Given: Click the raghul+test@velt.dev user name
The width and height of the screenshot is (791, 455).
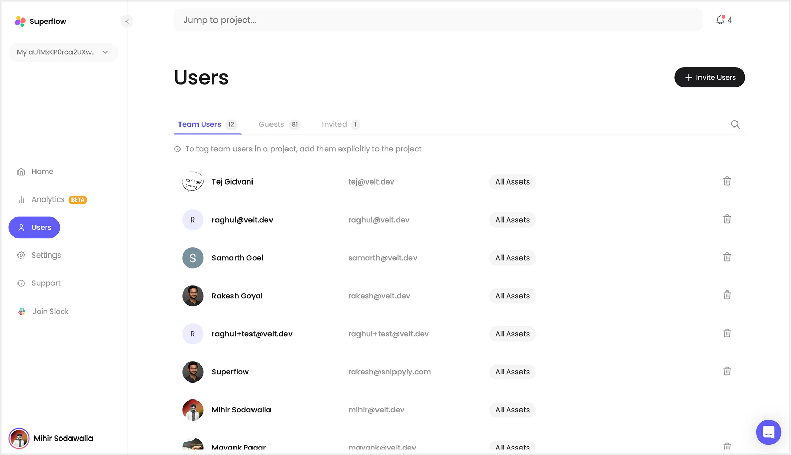Looking at the screenshot, I should pyautogui.click(x=252, y=334).
